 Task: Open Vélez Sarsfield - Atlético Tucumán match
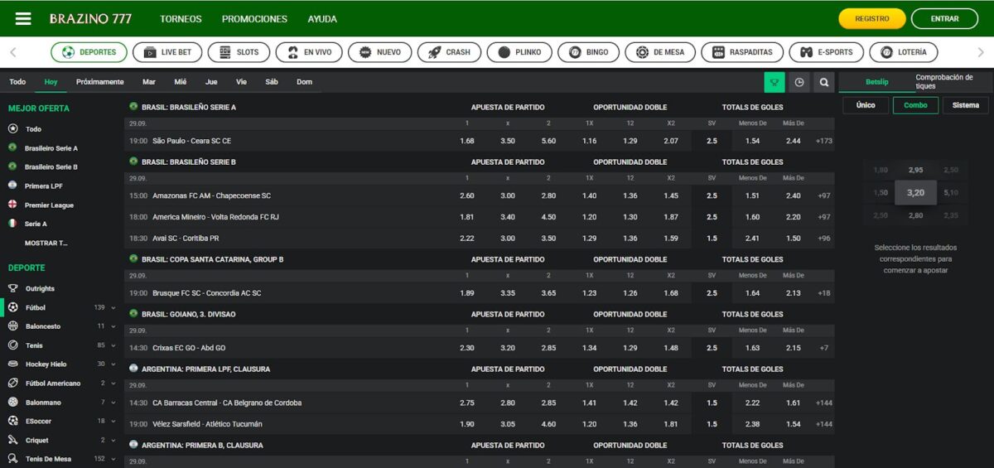(207, 424)
